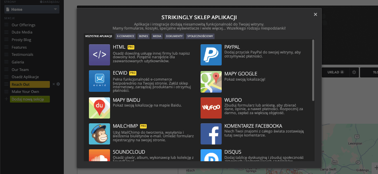Click PRO badge next to HTML
The width and height of the screenshot is (378, 174).
pos(131,47)
